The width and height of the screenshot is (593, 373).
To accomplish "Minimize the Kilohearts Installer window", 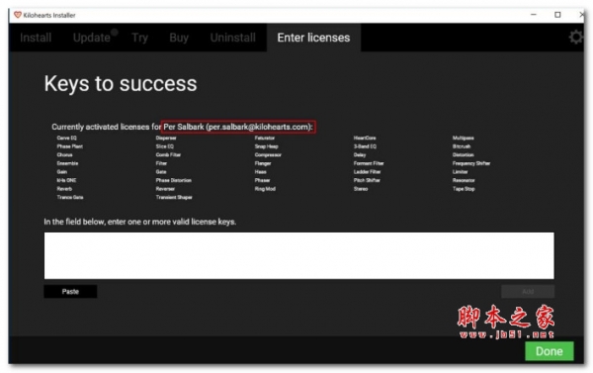I will tap(534, 15).
